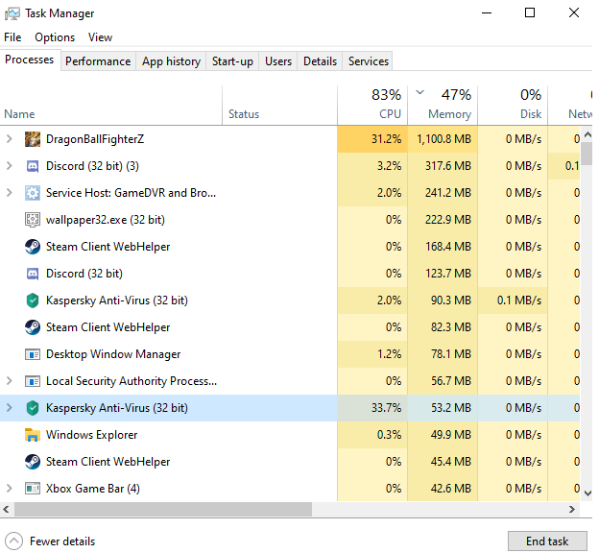The width and height of the screenshot is (599, 553).
Task: Click the End task button
Action: [x=547, y=541]
